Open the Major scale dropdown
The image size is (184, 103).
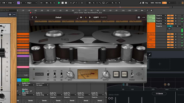click(x=32, y=3)
